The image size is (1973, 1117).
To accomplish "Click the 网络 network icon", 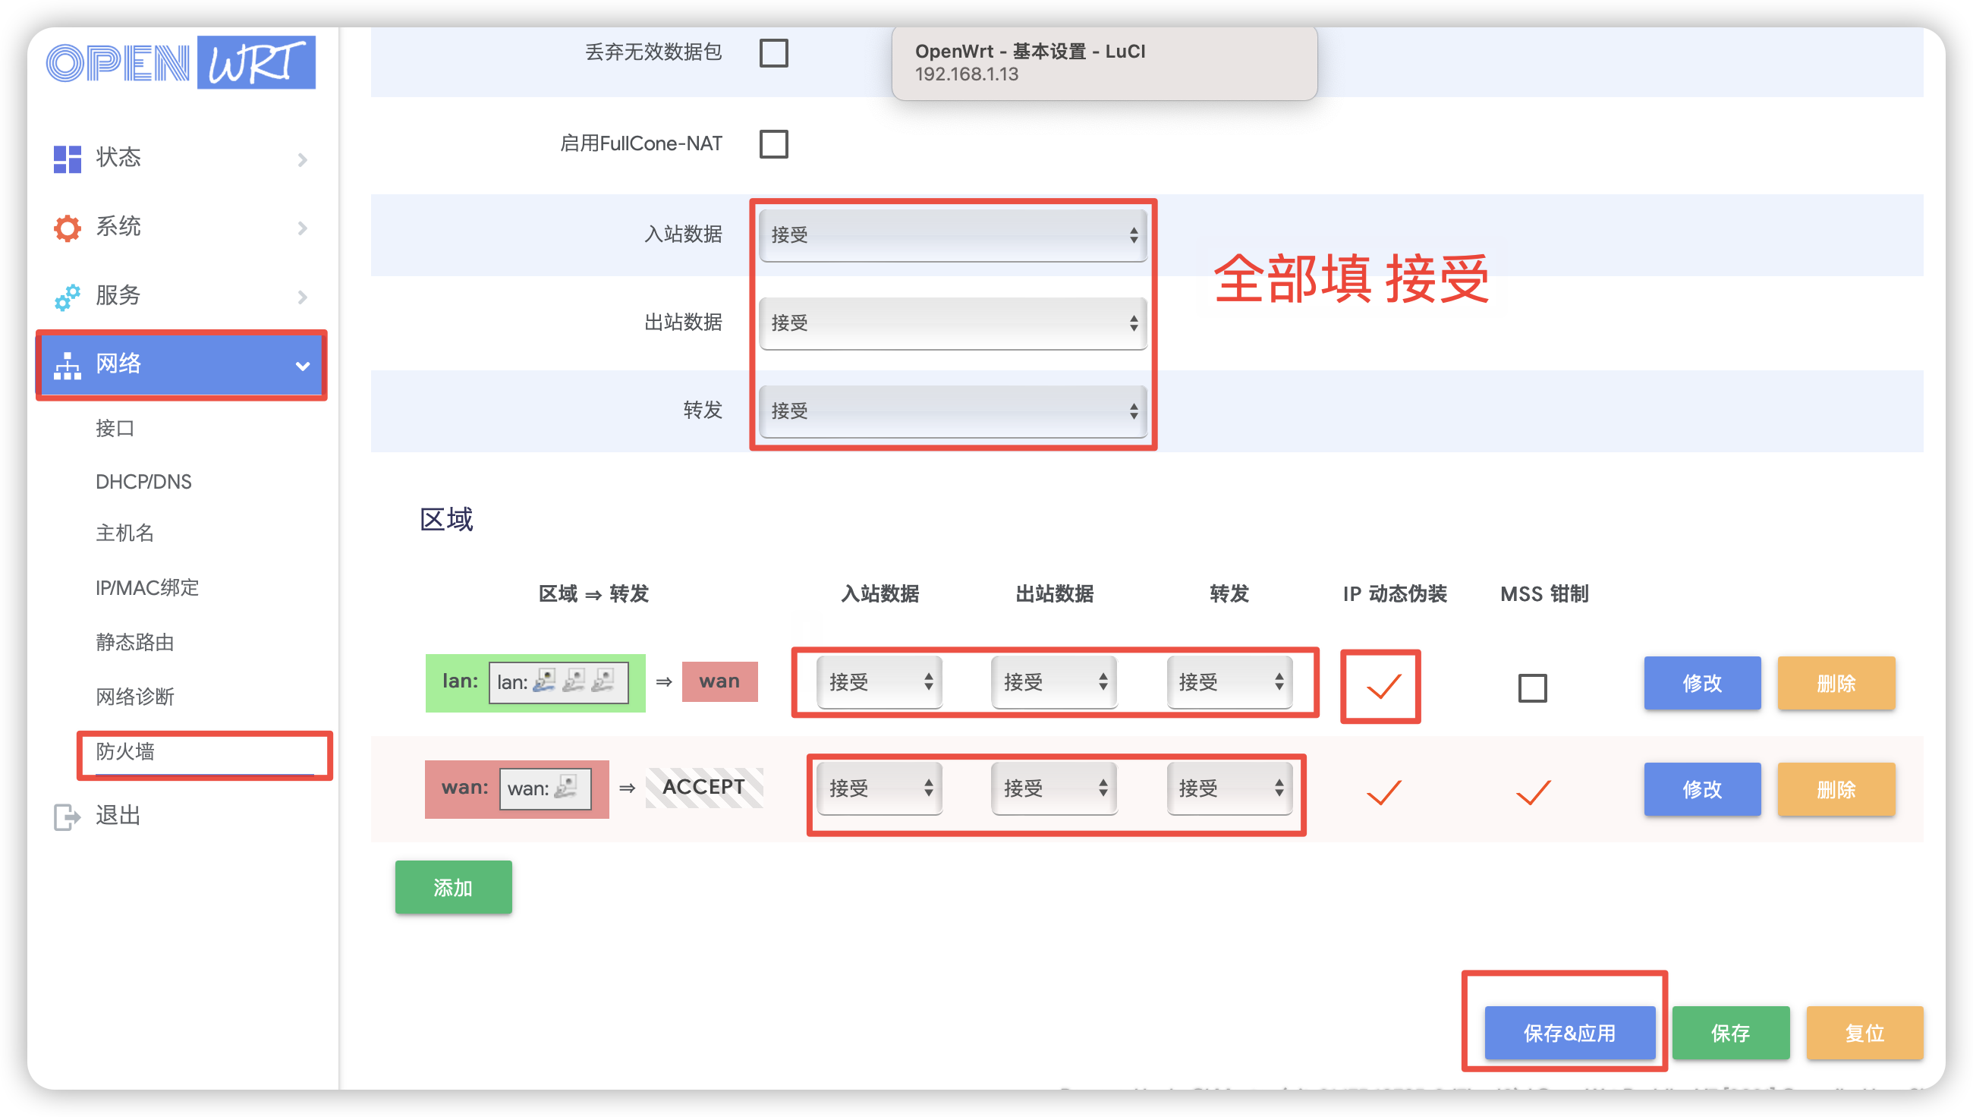I will click(x=68, y=365).
